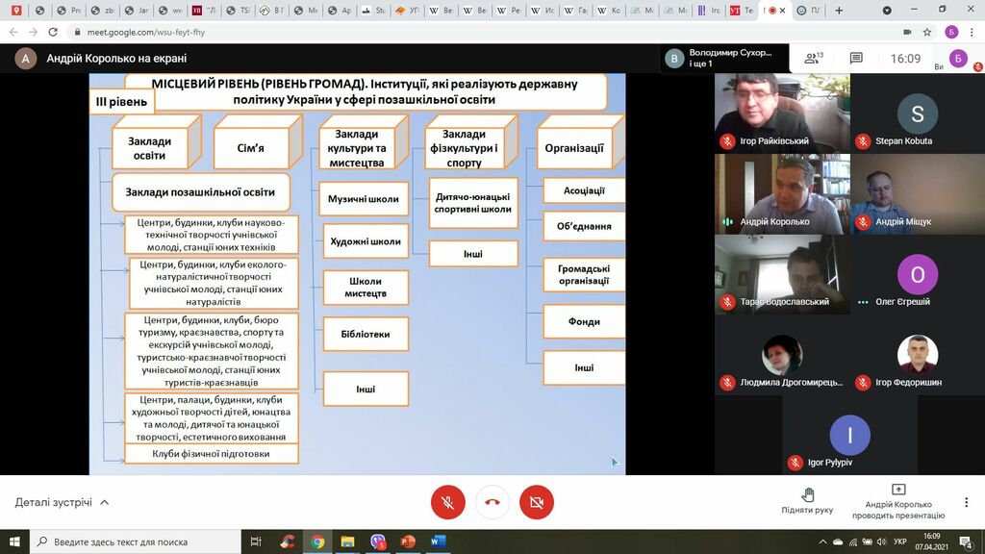
Task: Bookmark this page with star icon
Action: (927, 32)
